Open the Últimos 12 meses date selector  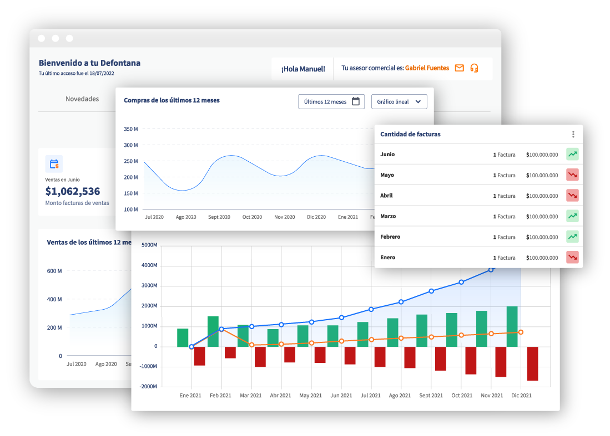pos(331,101)
